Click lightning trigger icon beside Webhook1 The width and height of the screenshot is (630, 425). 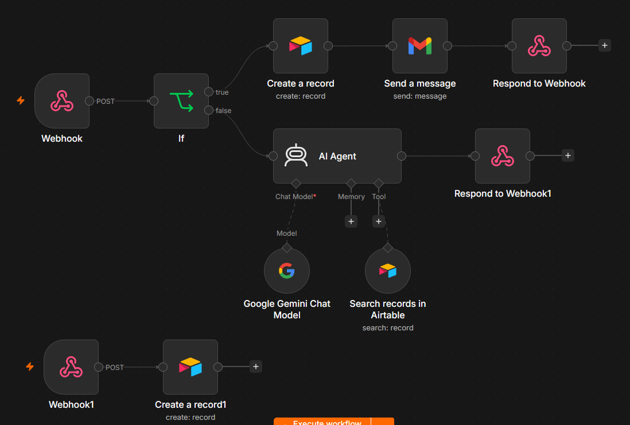click(x=30, y=366)
